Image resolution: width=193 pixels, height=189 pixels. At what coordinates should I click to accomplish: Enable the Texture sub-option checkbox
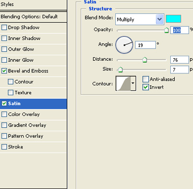click(11, 93)
